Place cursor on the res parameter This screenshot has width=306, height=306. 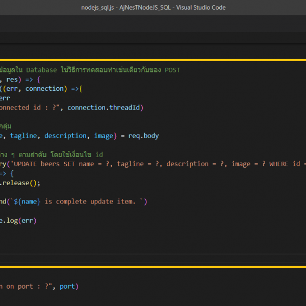coord(12,80)
